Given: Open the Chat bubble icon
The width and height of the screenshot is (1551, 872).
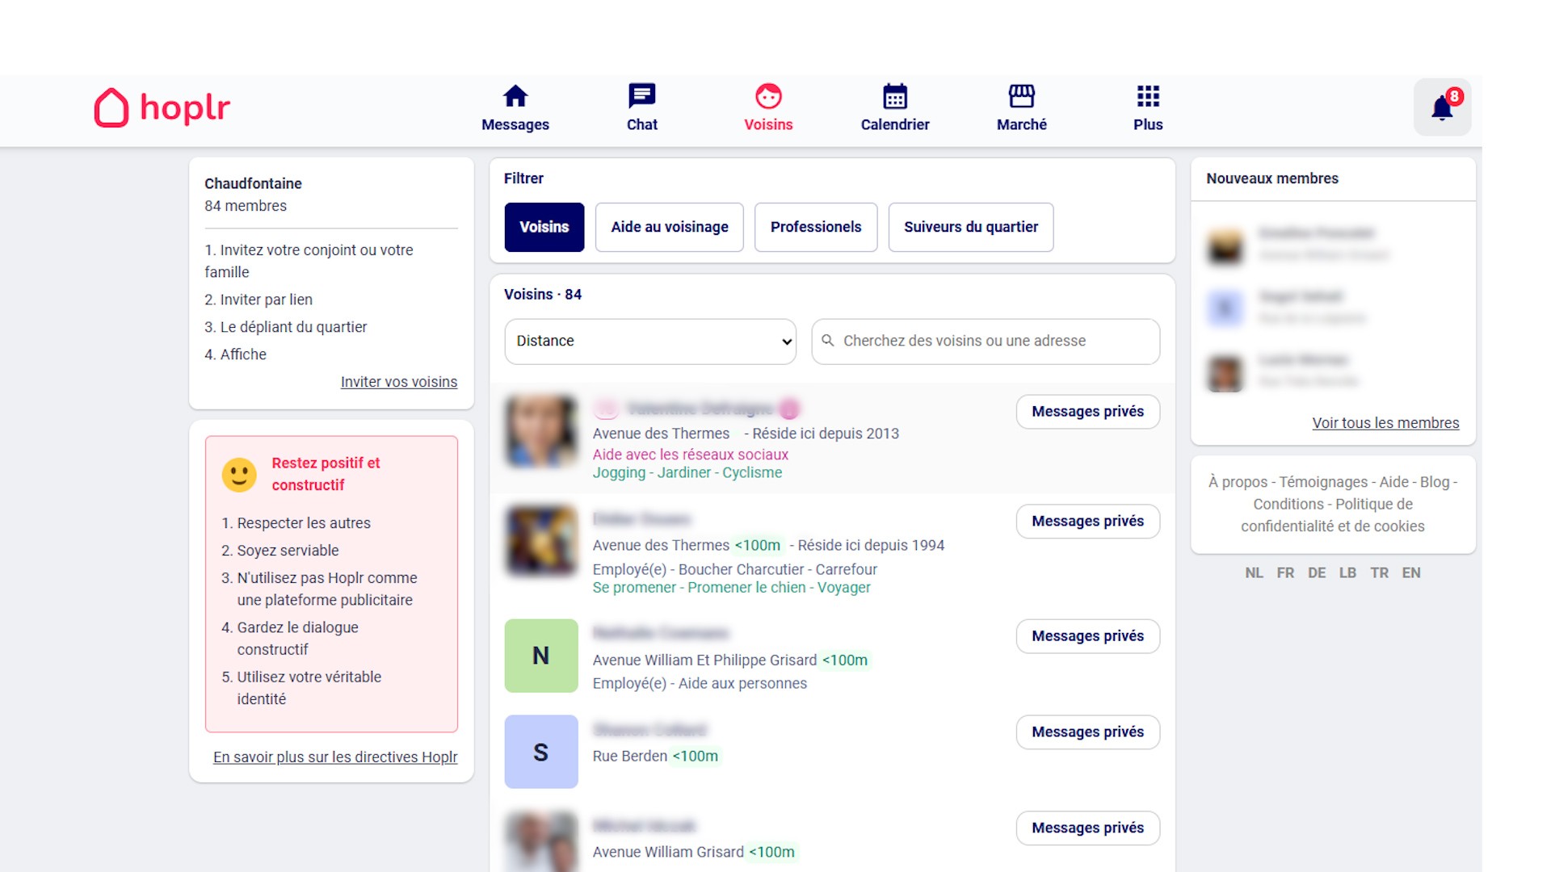Looking at the screenshot, I should click(641, 97).
